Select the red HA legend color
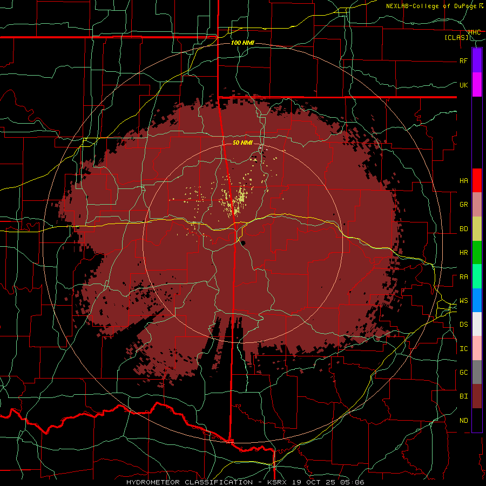The image size is (486, 486). (x=477, y=180)
